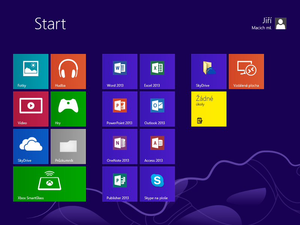Launch the Hudba music app tile
Screen dimensions: 300x225
(x=68, y=71)
